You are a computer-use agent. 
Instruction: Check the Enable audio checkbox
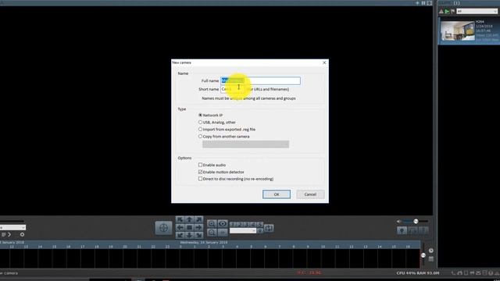[x=200, y=165]
